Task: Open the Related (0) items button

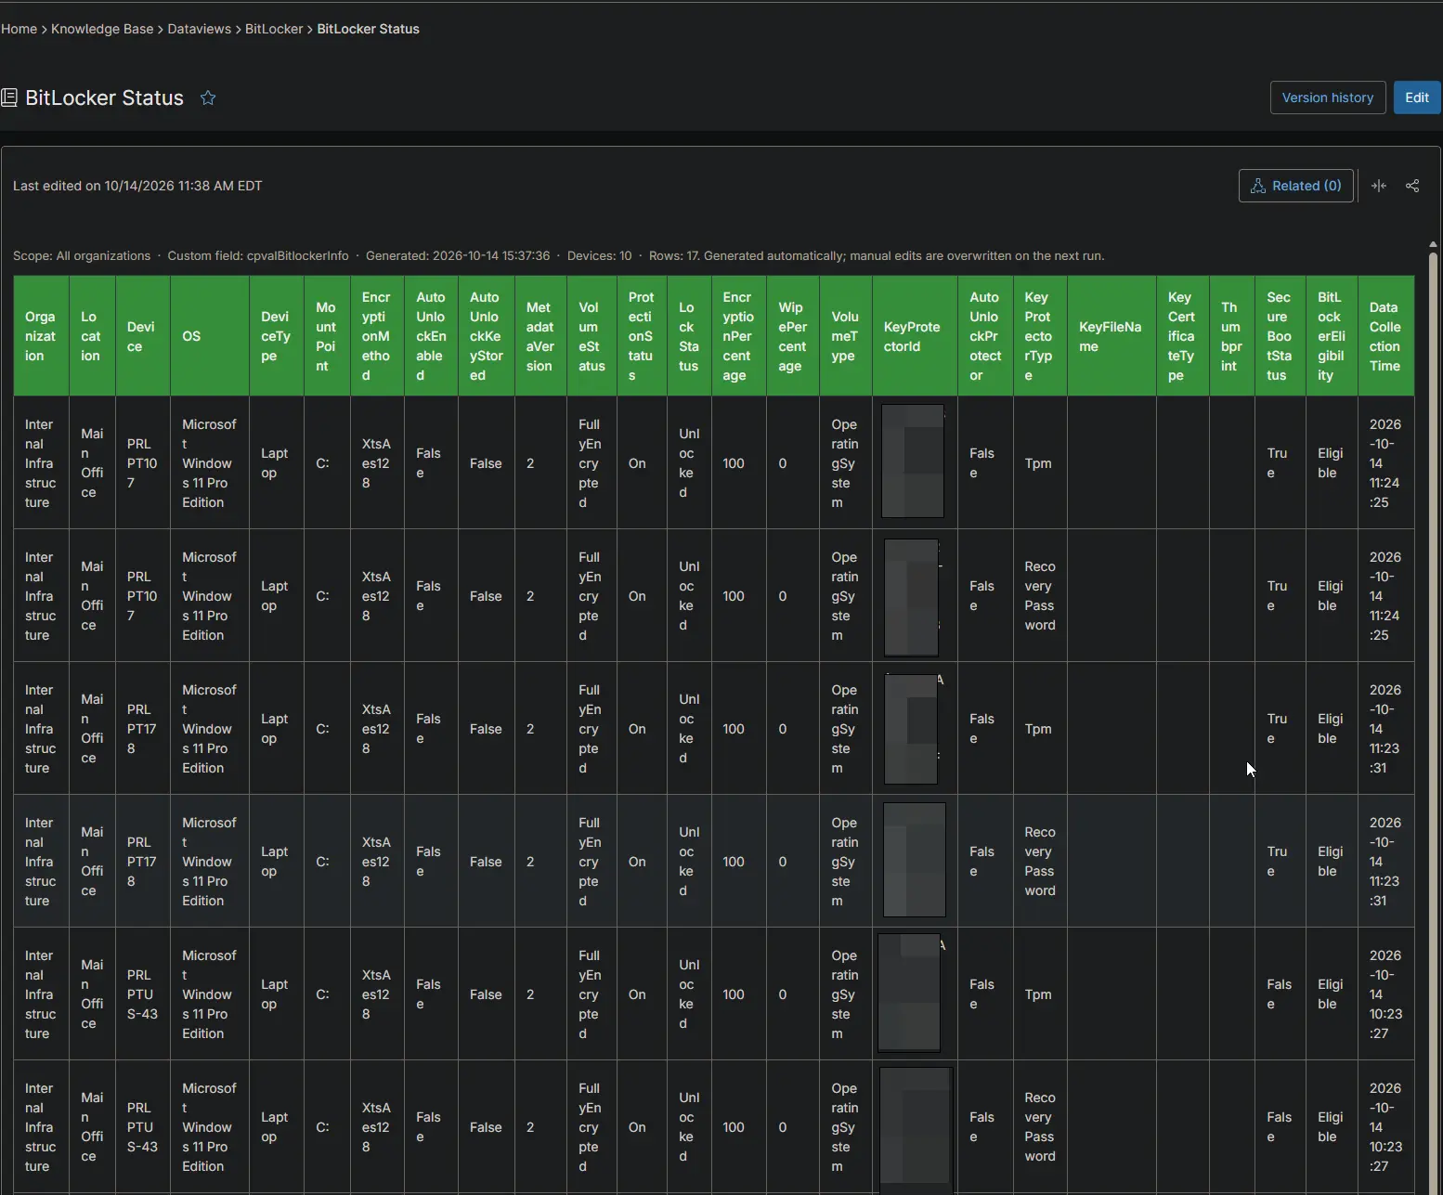Action: pos(1295,186)
